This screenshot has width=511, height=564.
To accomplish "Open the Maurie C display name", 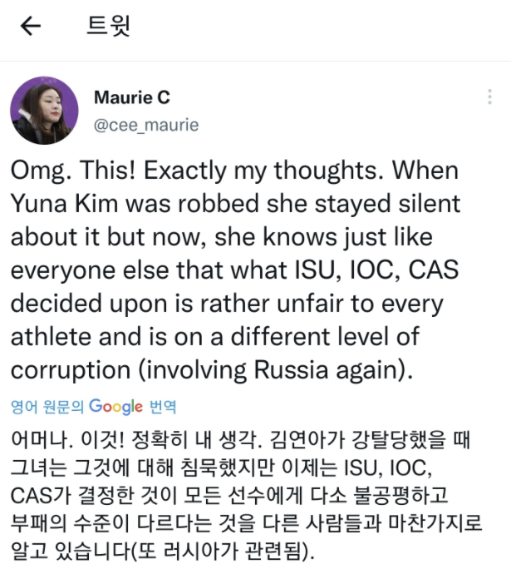I will 132,97.
